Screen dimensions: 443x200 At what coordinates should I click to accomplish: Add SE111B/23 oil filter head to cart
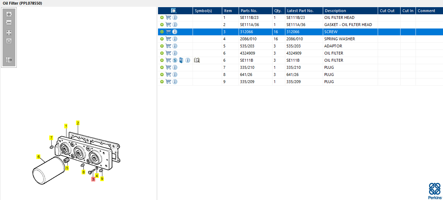coord(168,17)
